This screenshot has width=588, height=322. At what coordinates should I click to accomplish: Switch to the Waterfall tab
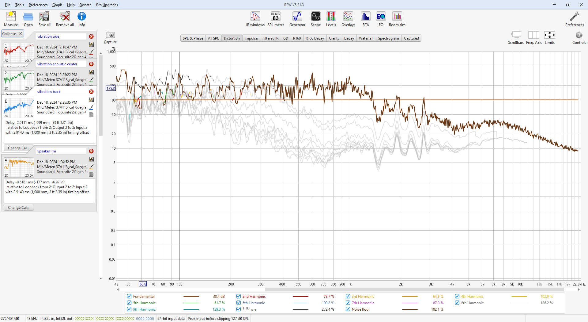[x=366, y=38]
